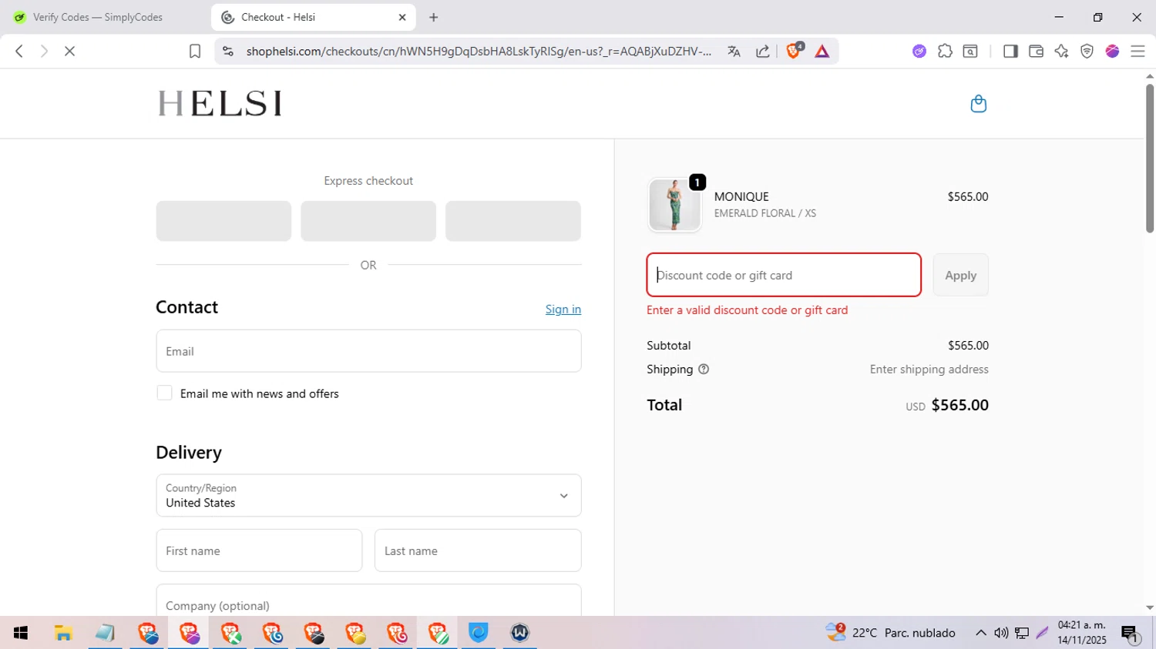This screenshot has height=649, width=1156.
Task: Click the weather widget showing 22°C
Action: tap(890, 633)
